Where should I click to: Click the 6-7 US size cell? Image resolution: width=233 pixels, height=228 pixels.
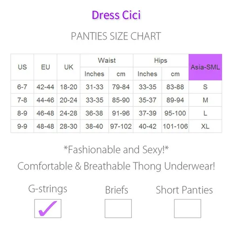22,87
